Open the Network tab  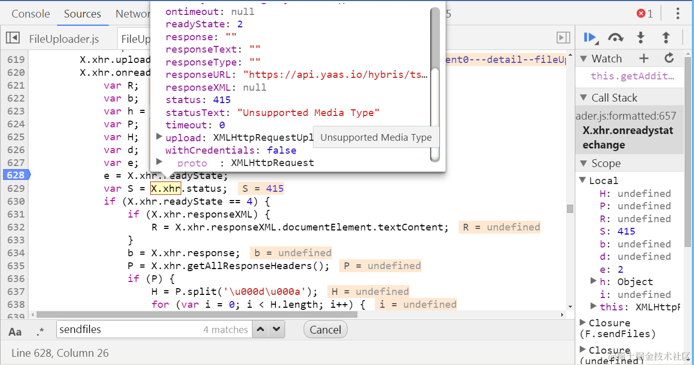[x=132, y=14]
